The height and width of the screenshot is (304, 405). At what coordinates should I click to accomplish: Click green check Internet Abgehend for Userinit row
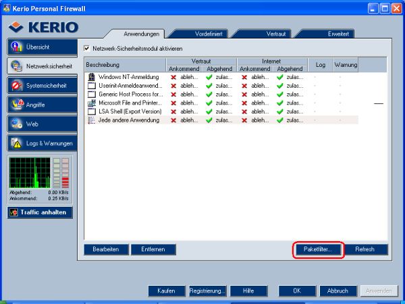(x=280, y=86)
